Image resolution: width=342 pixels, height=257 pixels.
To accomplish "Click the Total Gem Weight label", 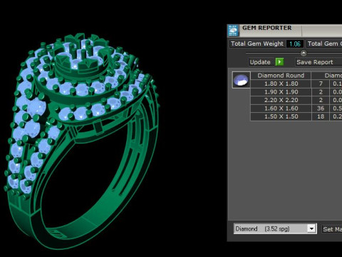I will point(257,44).
